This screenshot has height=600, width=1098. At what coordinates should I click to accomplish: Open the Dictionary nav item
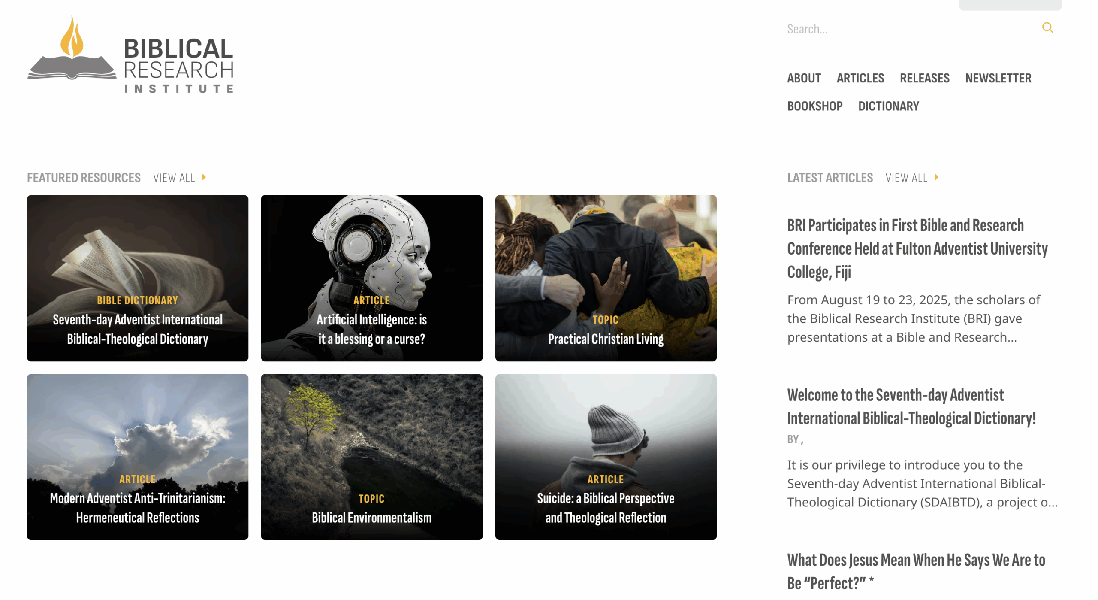click(888, 106)
